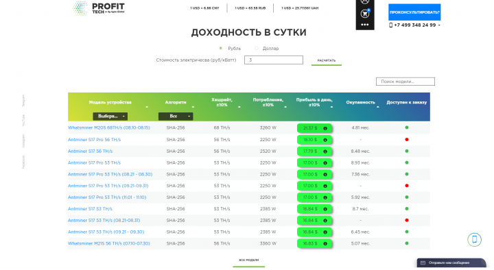
Task: Click the 4.81 мес. payback cell
Action: [x=360, y=127]
